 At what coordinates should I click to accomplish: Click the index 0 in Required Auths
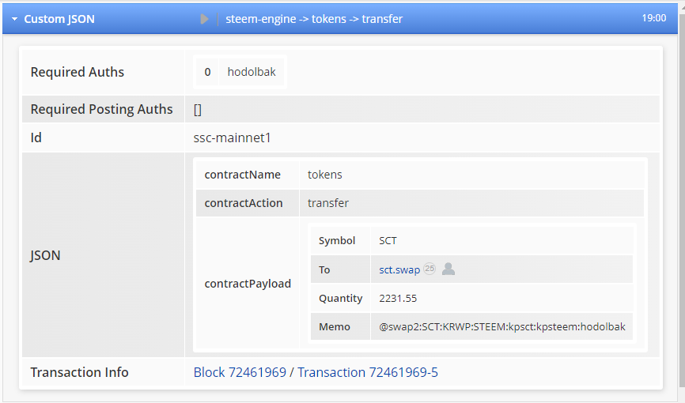[x=207, y=72]
